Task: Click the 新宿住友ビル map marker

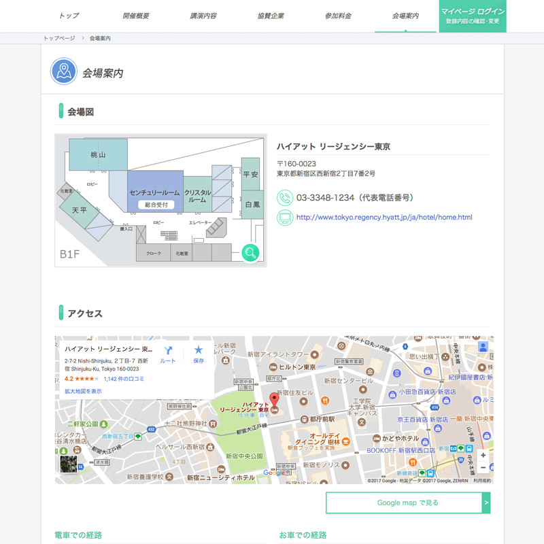Action: [x=303, y=401]
